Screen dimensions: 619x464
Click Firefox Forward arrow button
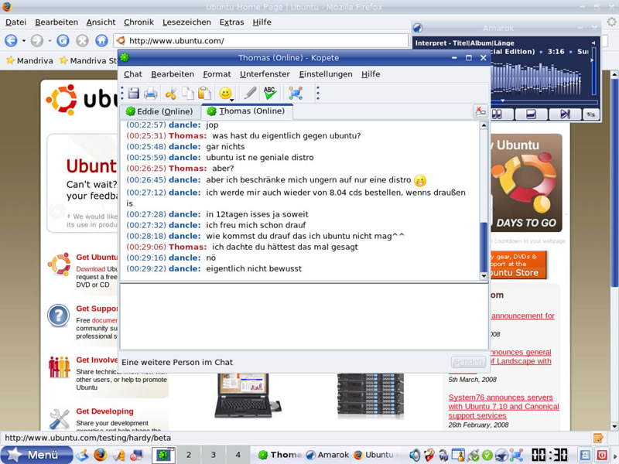(37, 40)
